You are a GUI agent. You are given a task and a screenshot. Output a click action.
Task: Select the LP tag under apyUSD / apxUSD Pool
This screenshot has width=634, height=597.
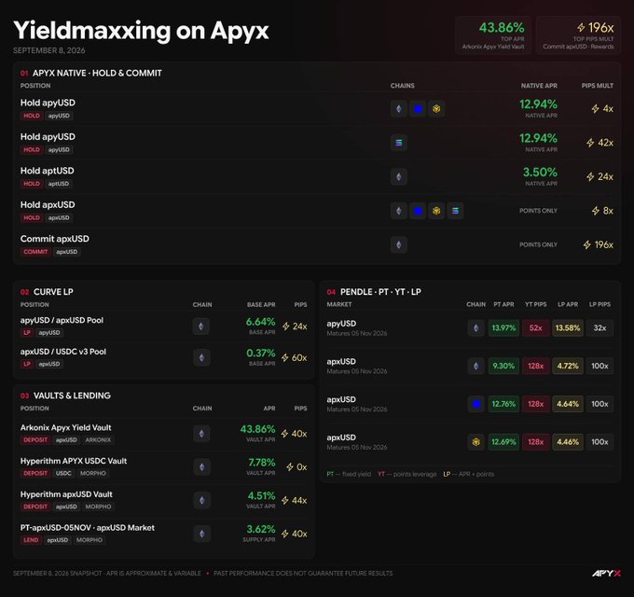pos(27,332)
